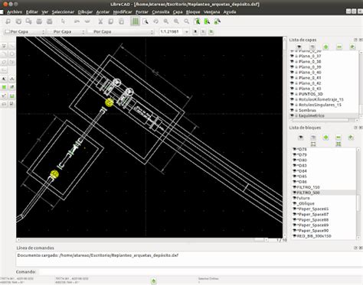This screenshot has height=285, width=363.
Task: Open the line type Por Capa dropdown
Action: click(120, 32)
